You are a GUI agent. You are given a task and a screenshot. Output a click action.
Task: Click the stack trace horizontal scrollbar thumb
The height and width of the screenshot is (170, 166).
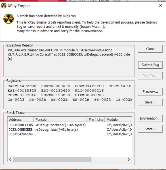(52, 159)
